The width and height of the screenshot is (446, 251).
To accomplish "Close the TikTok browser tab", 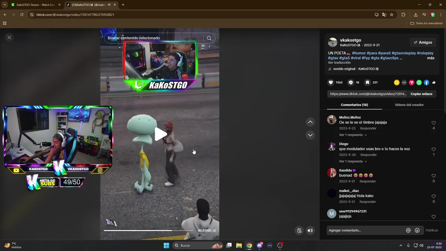I will tap(115, 5).
